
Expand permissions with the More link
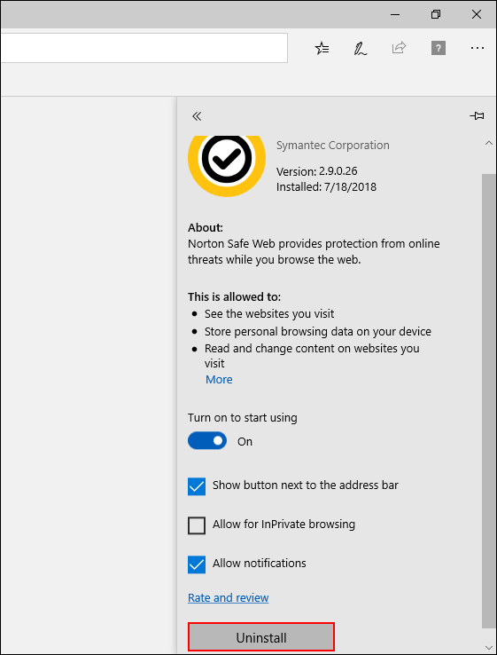pos(219,379)
